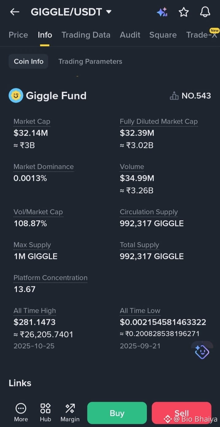The height and width of the screenshot is (427, 220).
Task: Add GIGGLE/USDT to favorites with star
Action: pyautogui.click(x=184, y=12)
